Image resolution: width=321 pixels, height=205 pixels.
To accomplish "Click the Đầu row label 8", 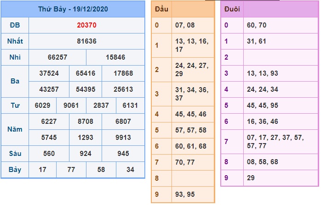I will pos(157,178).
